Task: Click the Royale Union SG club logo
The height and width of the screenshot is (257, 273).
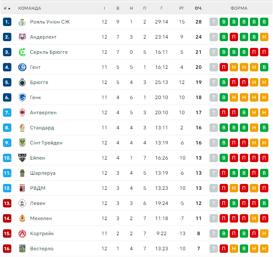Action: pyautogui.click(x=22, y=22)
